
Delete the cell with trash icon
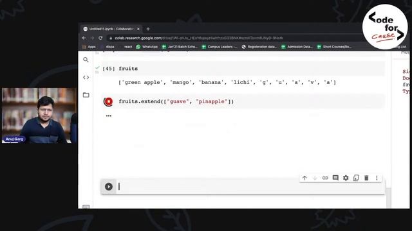pyautogui.click(x=366, y=178)
